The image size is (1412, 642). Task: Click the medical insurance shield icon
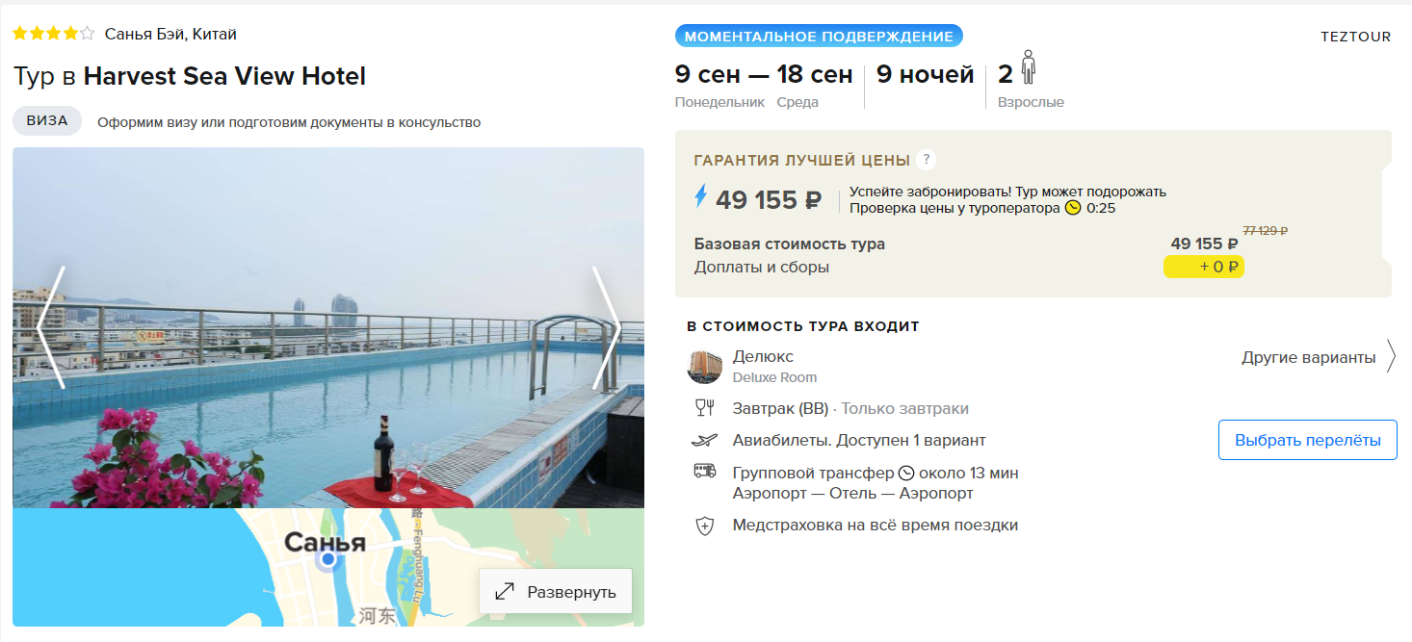[704, 526]
